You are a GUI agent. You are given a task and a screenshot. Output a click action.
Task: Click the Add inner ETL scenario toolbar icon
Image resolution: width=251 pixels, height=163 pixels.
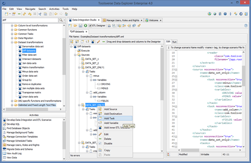pos(93,42)
